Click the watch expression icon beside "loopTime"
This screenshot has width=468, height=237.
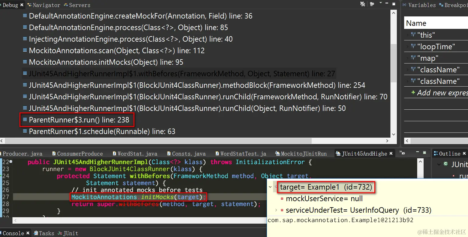point(413,46)
